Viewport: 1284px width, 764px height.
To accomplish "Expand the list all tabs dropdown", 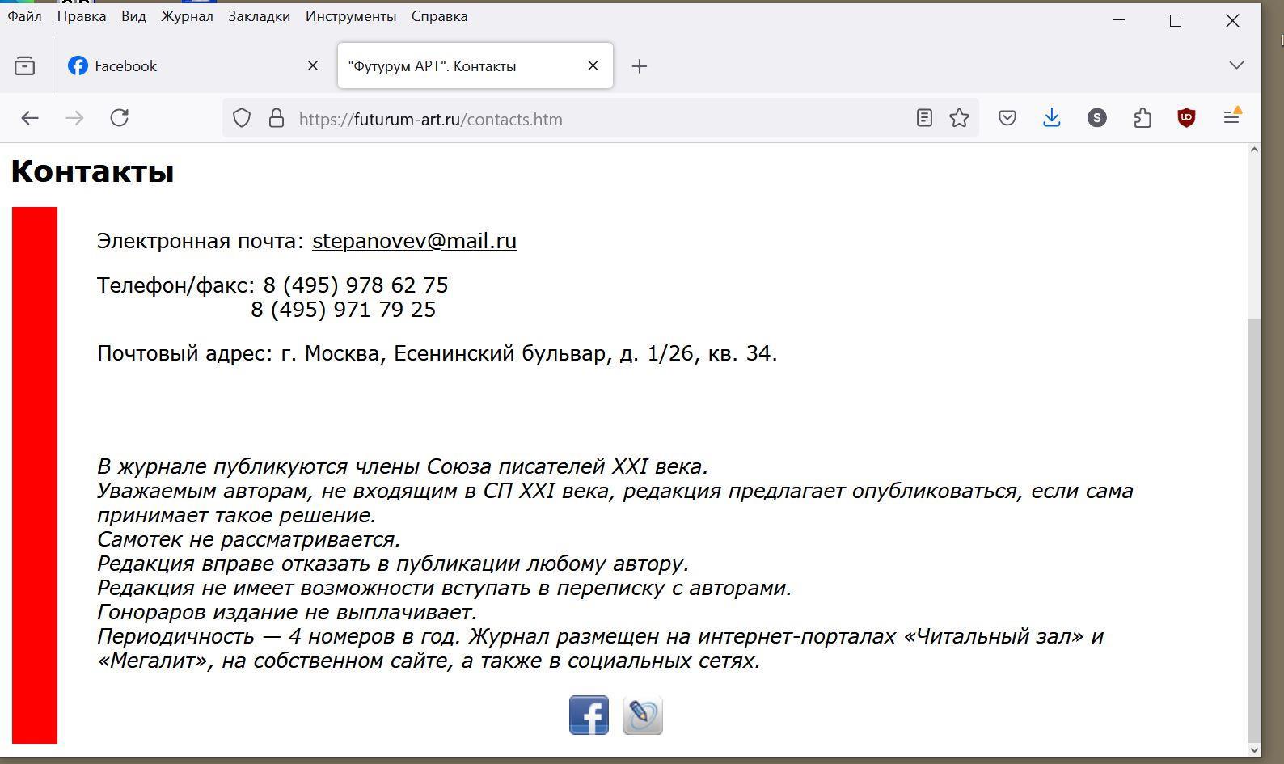I will point(1235,65).
